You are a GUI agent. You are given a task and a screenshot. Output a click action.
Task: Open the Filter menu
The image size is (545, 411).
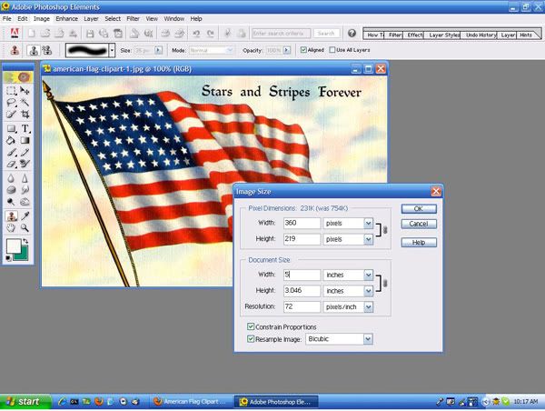[x=133, y=19]
